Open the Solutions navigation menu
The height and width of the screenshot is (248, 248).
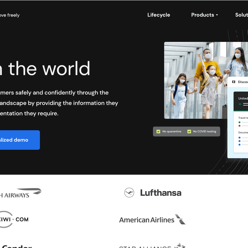click(x=241, y=15)
